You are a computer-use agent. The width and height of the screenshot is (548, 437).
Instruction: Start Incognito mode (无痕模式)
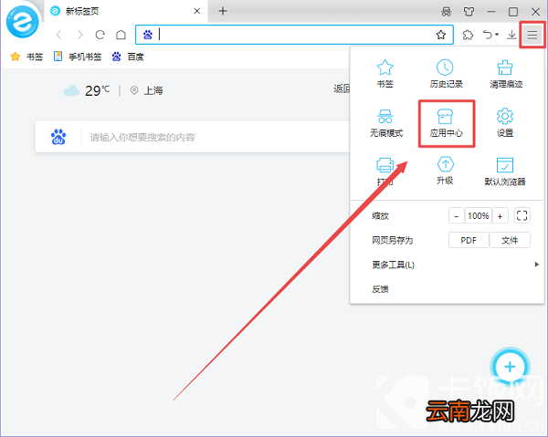click(385, 123)
